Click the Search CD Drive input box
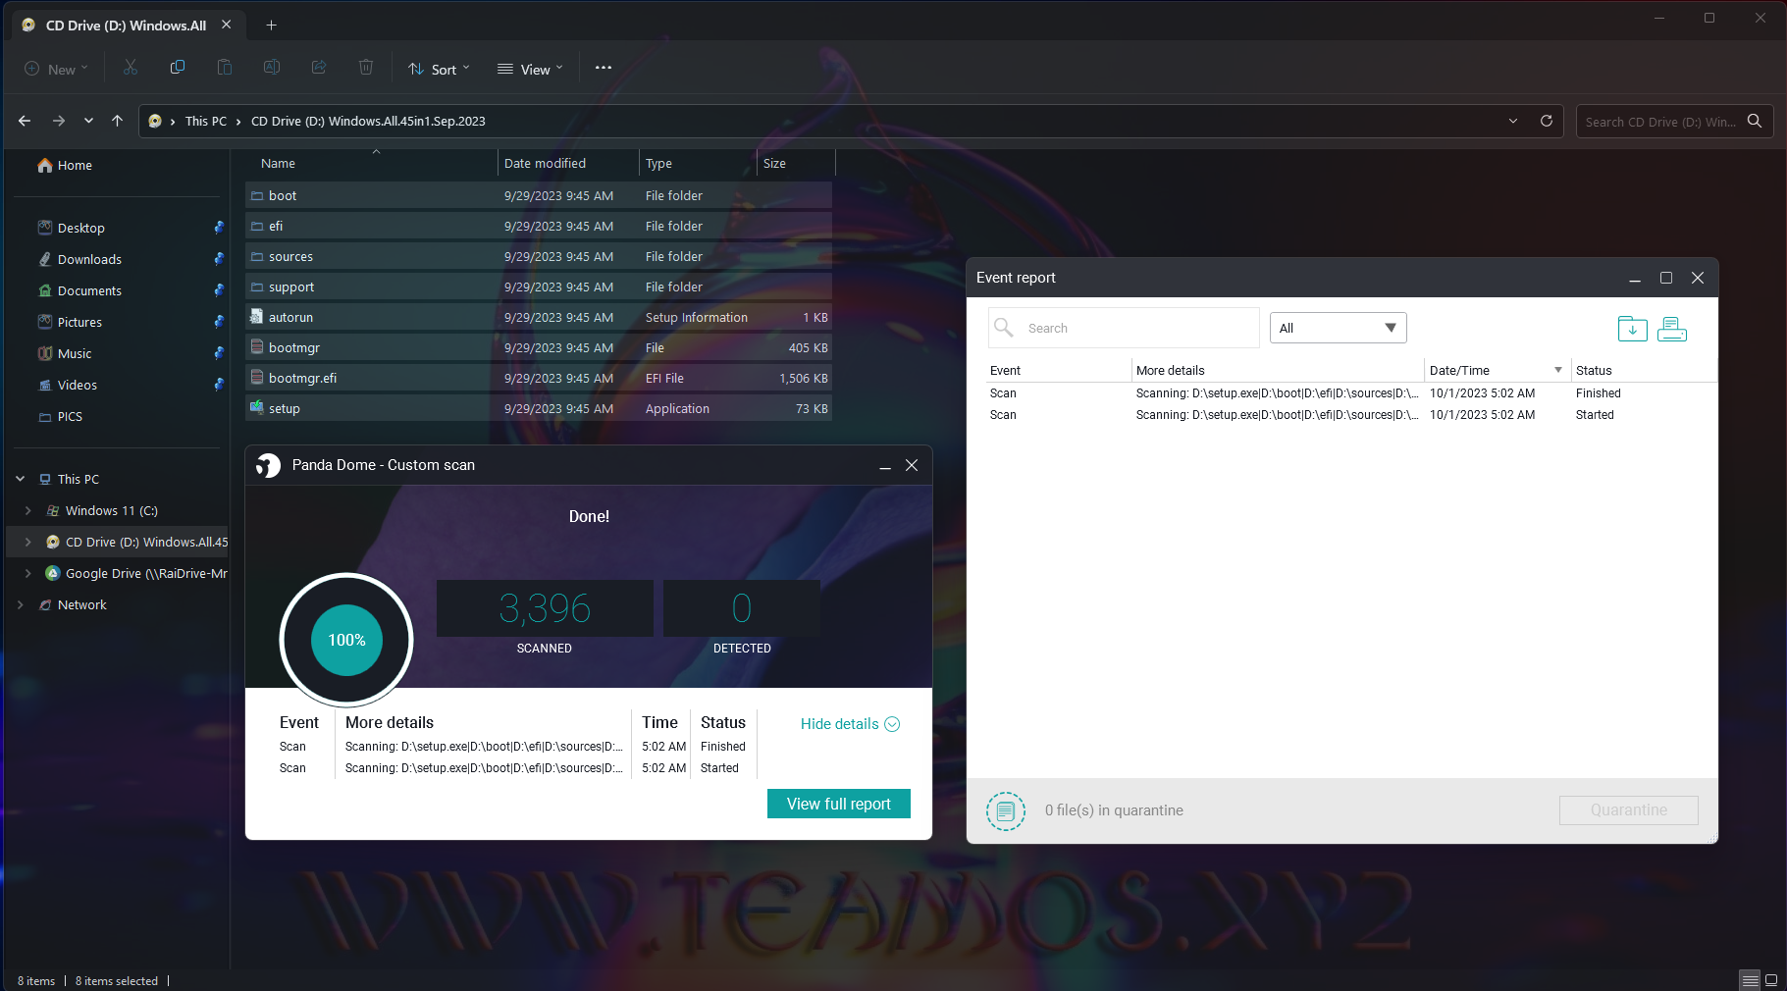The image size is (1787, 991). 1659,121
